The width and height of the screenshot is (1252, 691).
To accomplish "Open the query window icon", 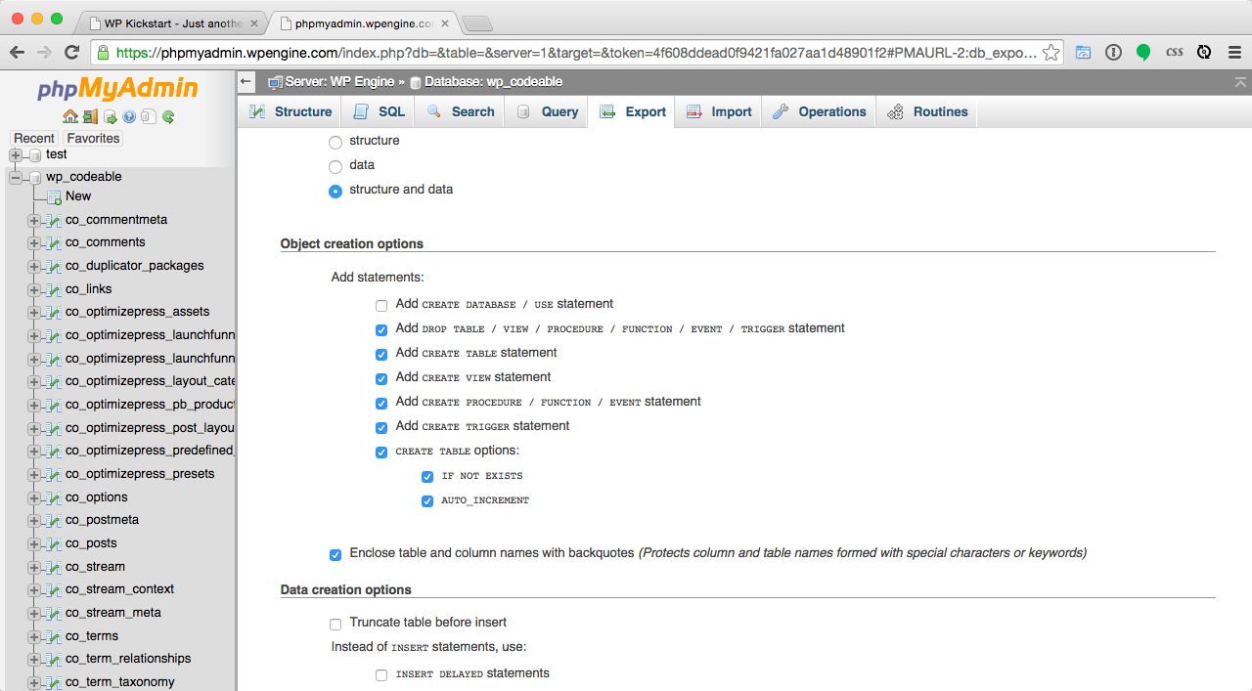I will coord(110,116).
